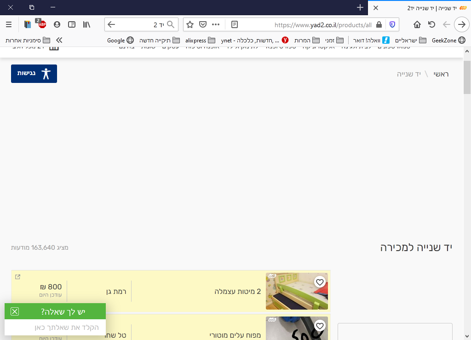The height and width of the screenshot is (340, 471).
Task: Toggle favorite heart on the 2 מיטות עצמלה listing
Action: click(x=320, y=282)
